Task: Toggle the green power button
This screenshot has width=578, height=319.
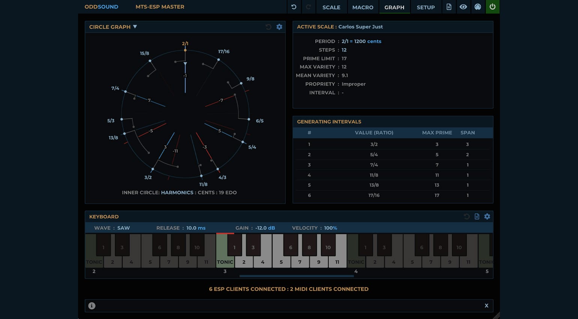Action: [492, 7]
